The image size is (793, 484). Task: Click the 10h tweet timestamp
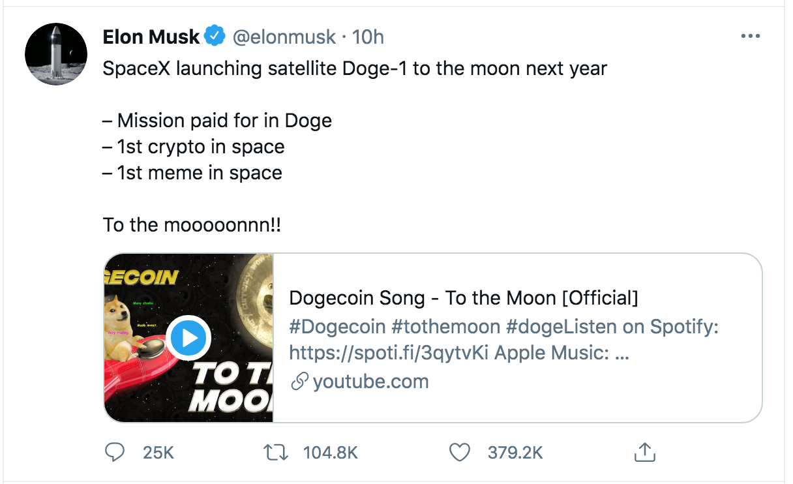pyautogui.click(x=368, y=37)
